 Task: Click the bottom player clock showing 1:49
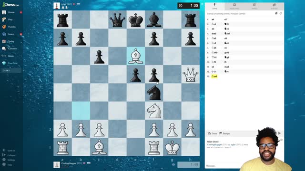(x=189, y=165)
